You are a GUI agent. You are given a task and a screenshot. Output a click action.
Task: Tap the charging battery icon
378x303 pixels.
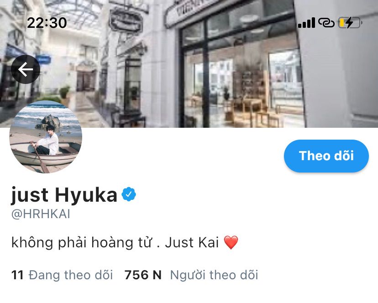click(x=350, y=23)
